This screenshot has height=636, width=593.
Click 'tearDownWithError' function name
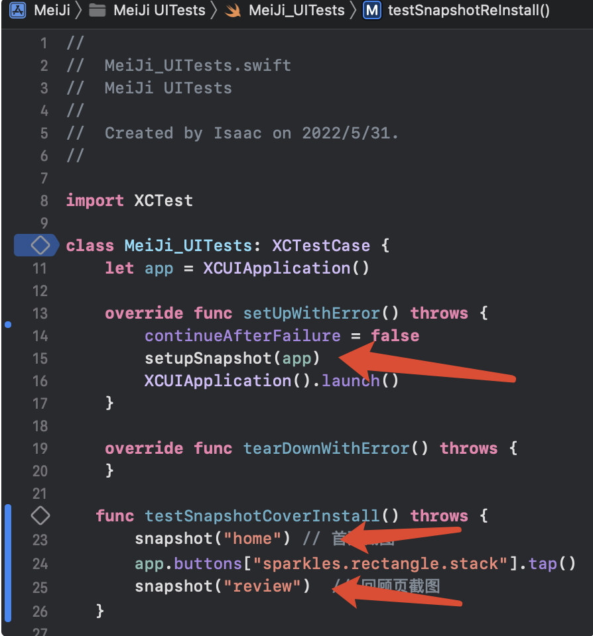[326, 449]
